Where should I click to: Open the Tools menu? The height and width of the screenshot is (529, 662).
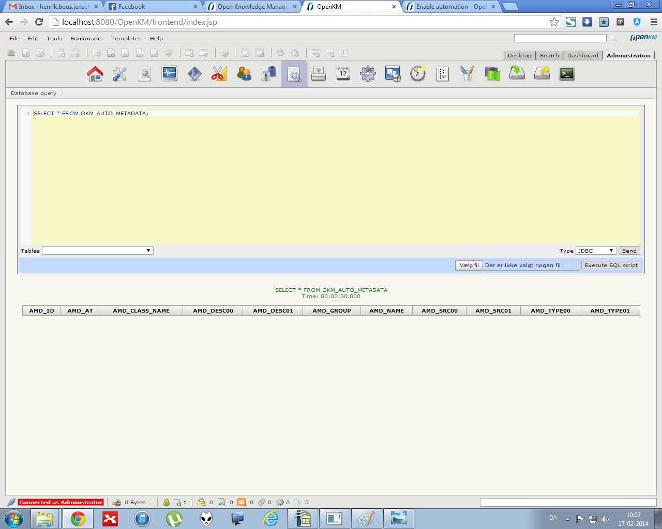coord(54,38)
